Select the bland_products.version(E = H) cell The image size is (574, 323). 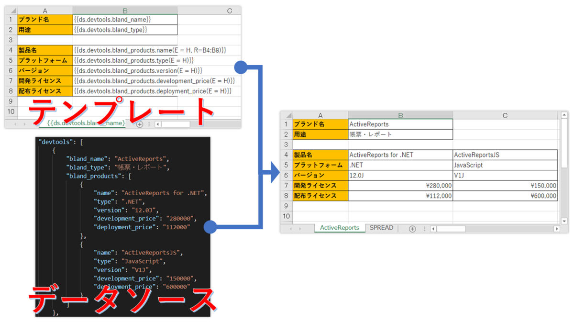click(x=125, y=70)
